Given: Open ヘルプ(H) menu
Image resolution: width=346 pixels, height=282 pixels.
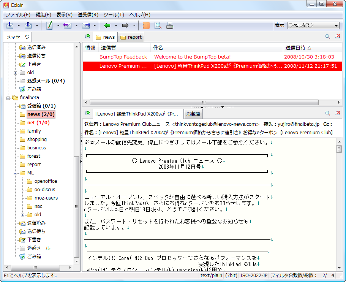Looking at the screenshot, I should (x=140, y=15).
